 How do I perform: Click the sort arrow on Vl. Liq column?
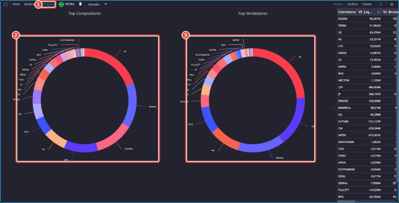tap(378, 12)
